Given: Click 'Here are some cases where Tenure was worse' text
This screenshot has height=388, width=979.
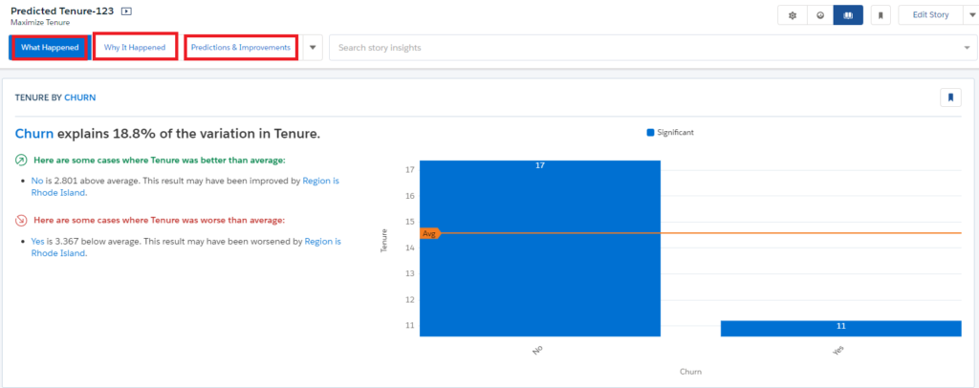Looking at the screenshot, I should [x=160, y=220].
